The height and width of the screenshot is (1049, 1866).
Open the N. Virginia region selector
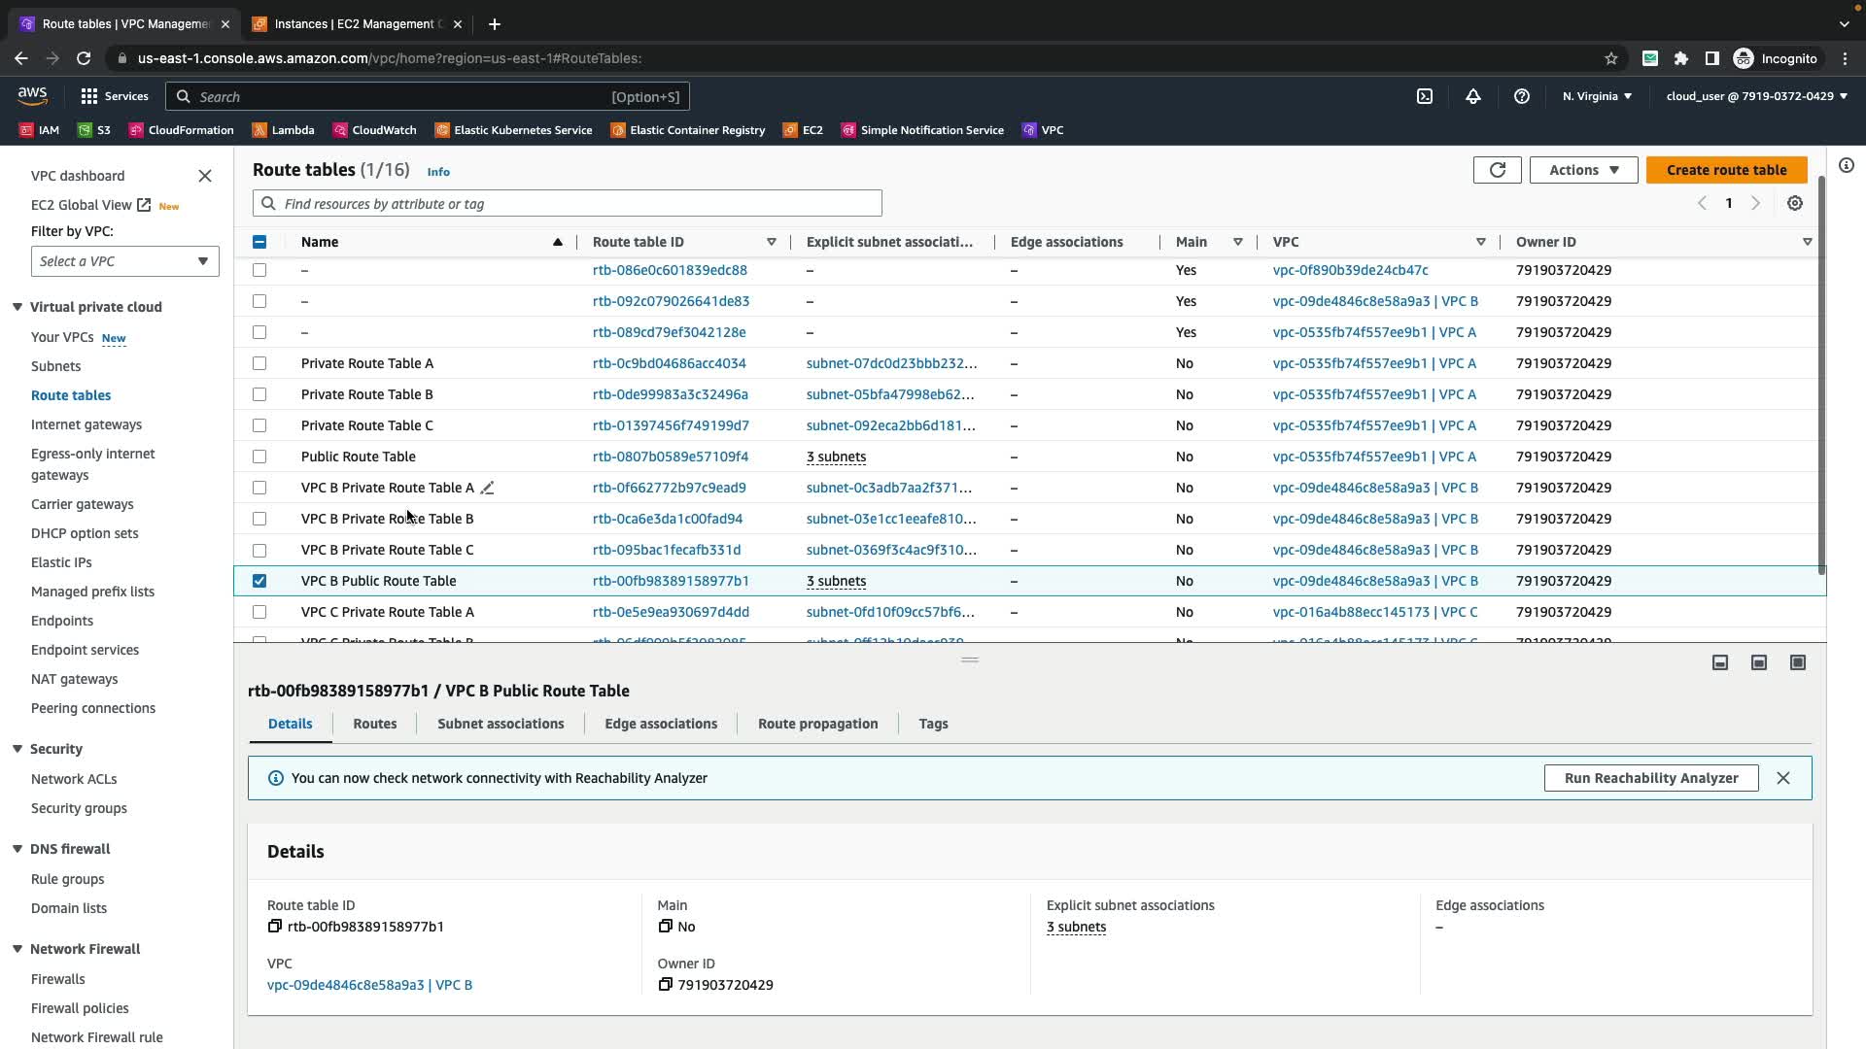click(1596, 96)
